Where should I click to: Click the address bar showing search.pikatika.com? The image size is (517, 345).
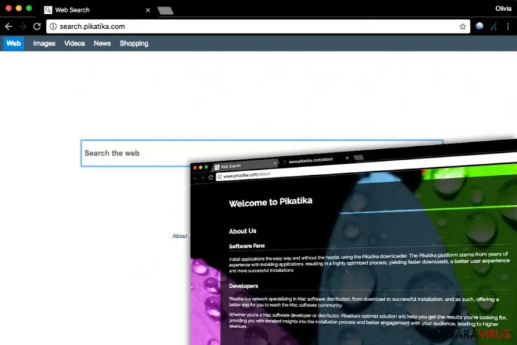point(258,26)
